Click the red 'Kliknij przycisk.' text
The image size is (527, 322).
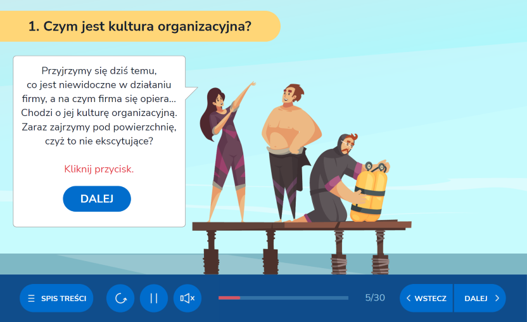[x=99, y=169]
